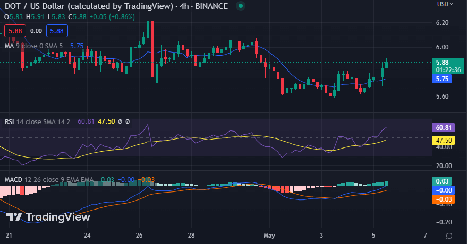Click the blue -0.00 MACD axis label
This screenshot has height=244, width=467.
tap(443, 190)
